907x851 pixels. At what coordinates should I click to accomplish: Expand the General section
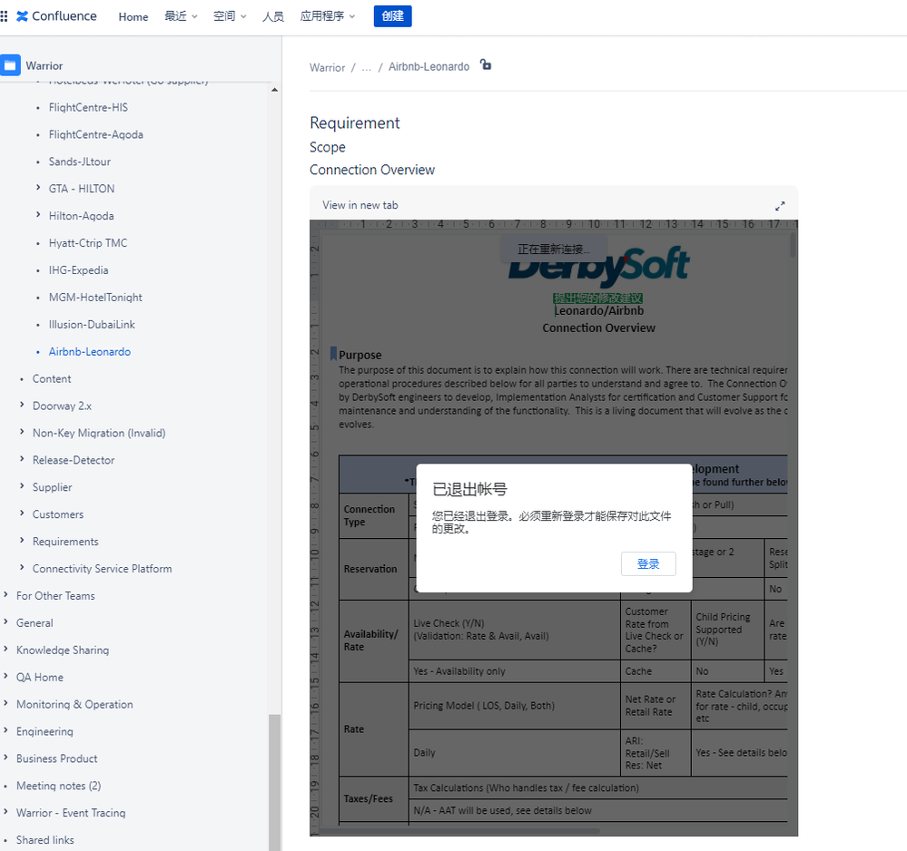(5, 621)
